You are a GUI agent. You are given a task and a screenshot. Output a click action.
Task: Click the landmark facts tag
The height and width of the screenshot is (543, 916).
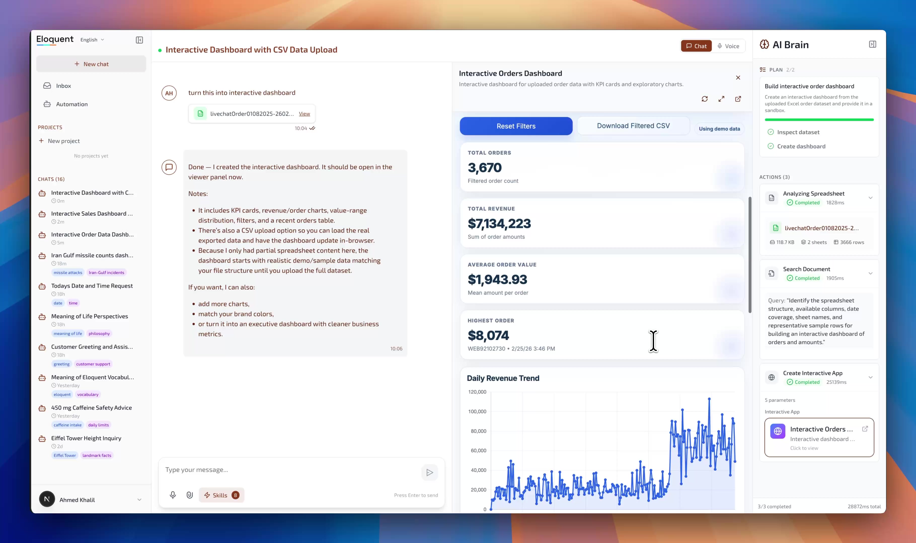[97, 456]
